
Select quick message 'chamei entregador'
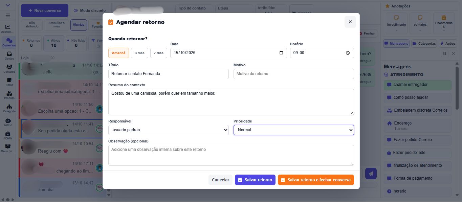[418, 85]
